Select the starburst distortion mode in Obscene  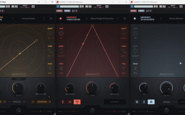(x=70, y=102)
